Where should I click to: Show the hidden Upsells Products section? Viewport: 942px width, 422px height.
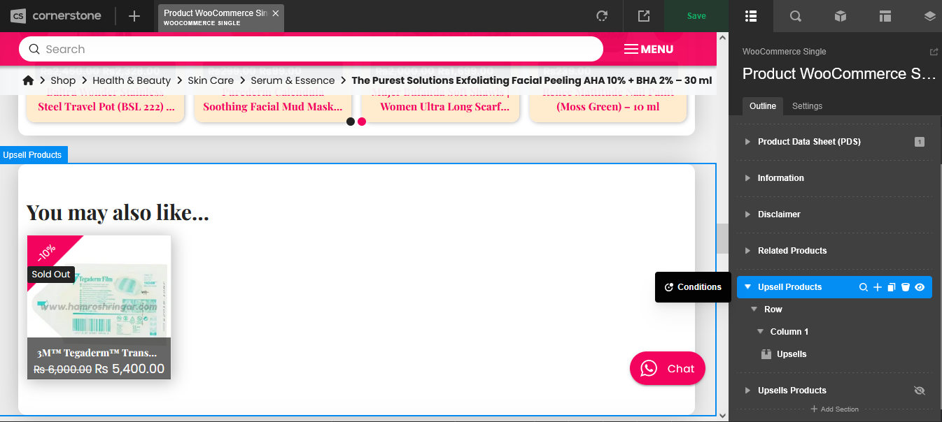point(920,391)
